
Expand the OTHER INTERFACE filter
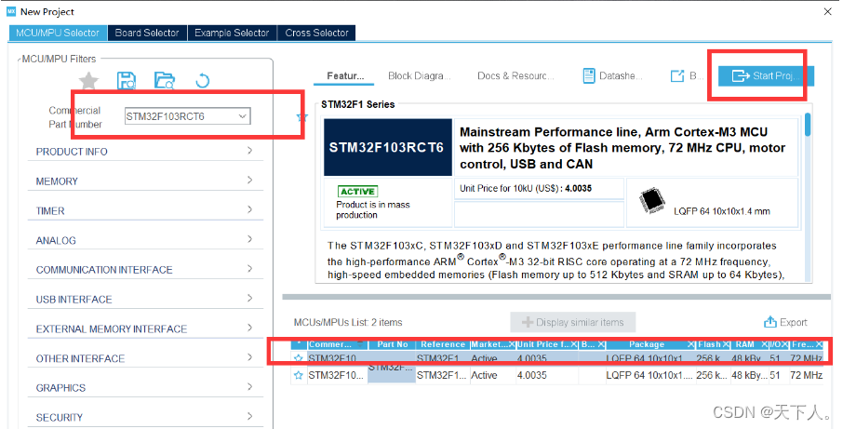click(x=145, y=358)
